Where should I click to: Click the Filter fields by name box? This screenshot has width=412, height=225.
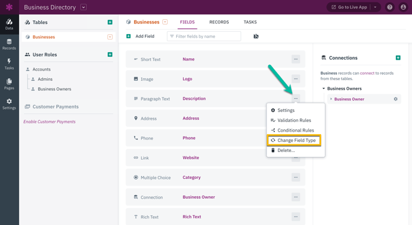204,37
